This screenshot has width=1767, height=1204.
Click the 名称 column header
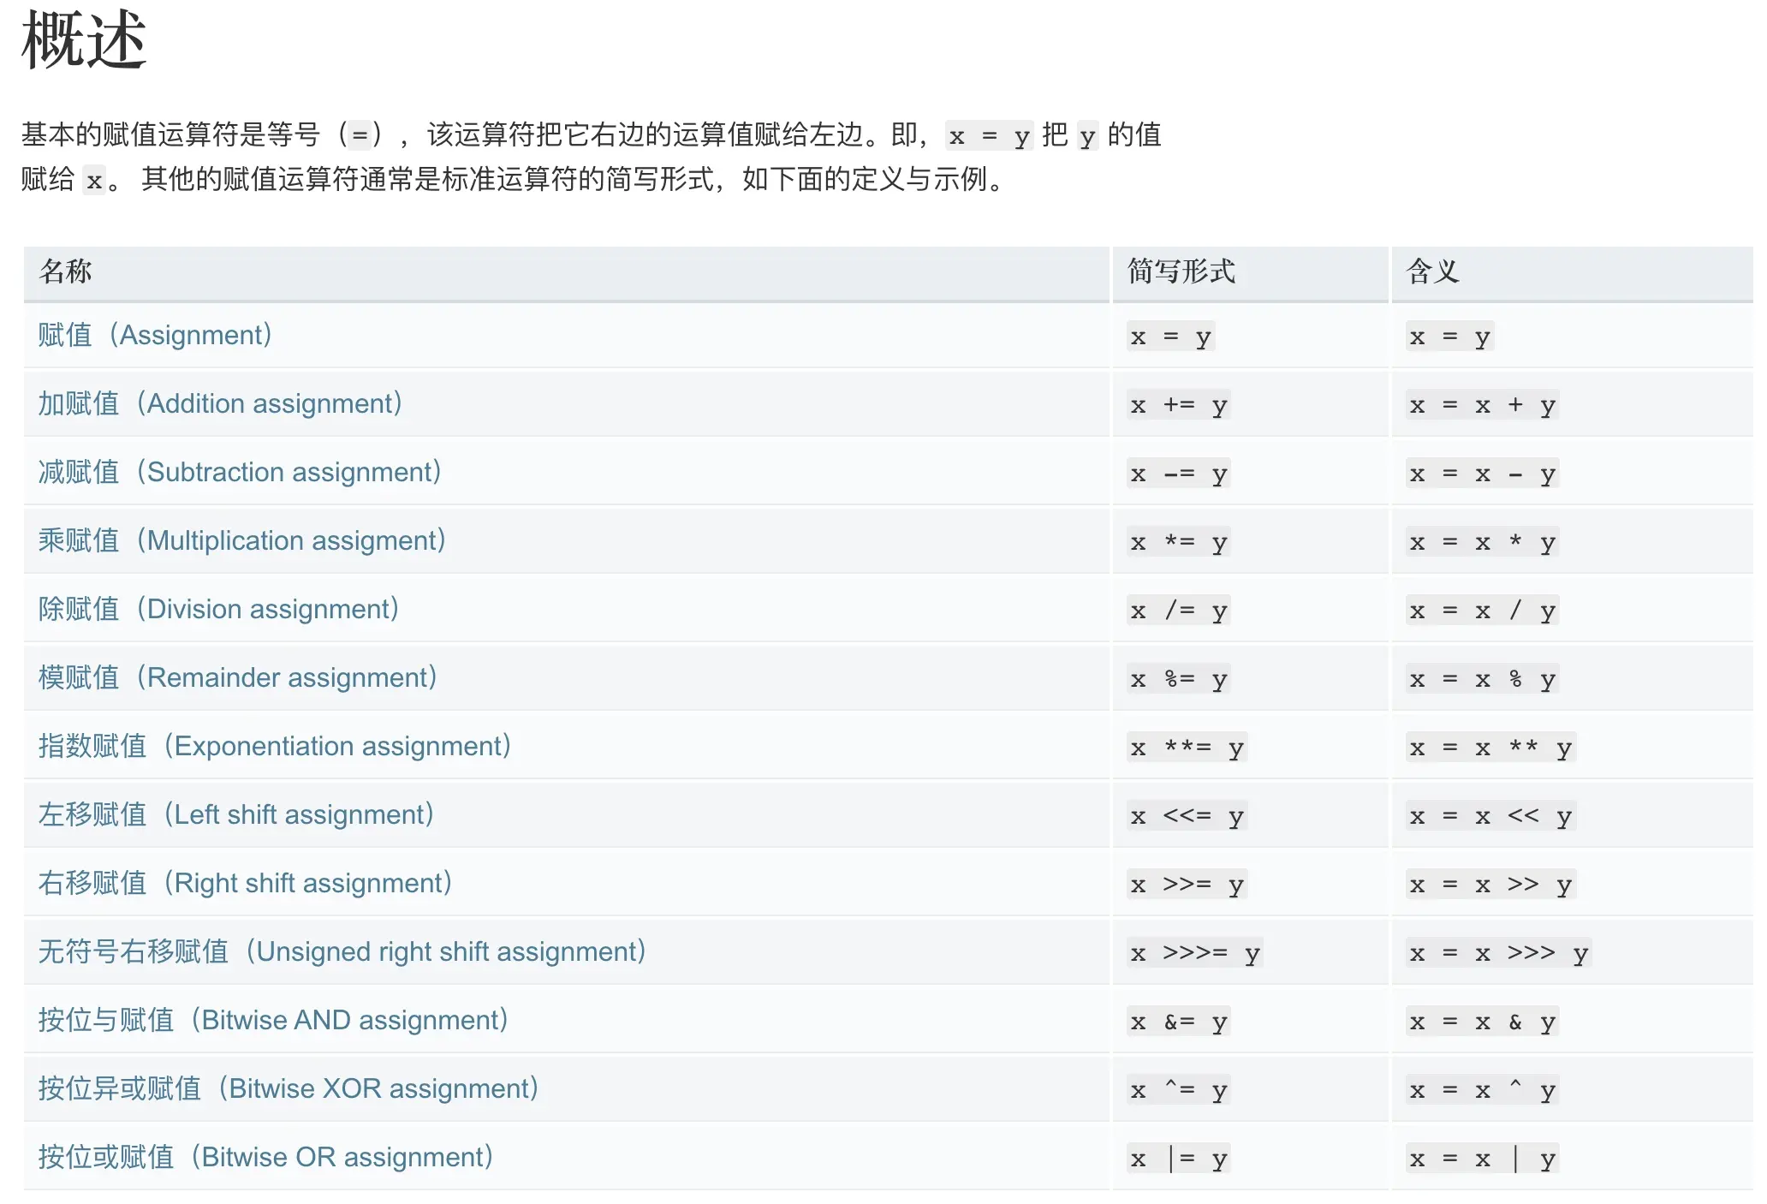[66, 271]
